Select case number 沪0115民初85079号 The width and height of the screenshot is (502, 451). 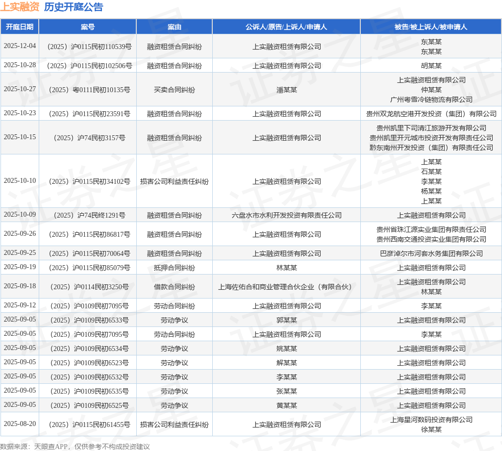tap(89, 268)
